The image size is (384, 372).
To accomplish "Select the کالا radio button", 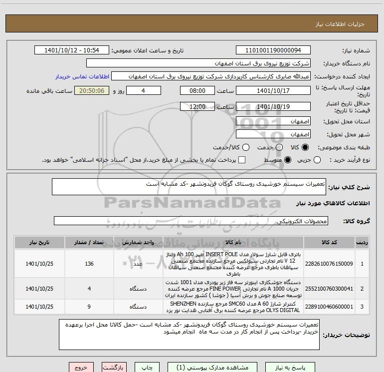I will pyautogui.click(x=305, y=147).
